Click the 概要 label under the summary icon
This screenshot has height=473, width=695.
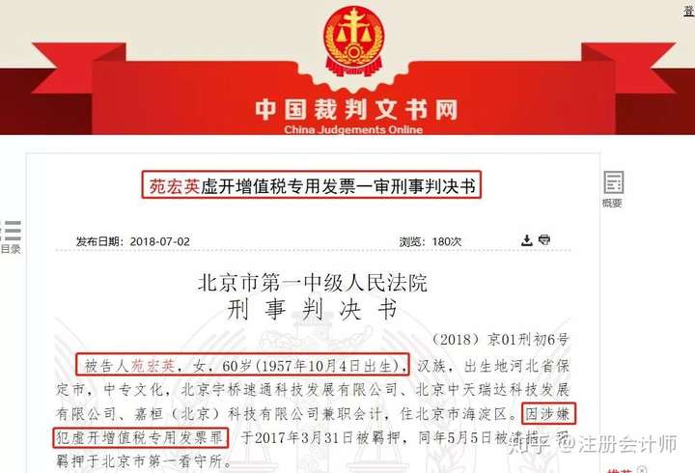click(x=612, y=204)
